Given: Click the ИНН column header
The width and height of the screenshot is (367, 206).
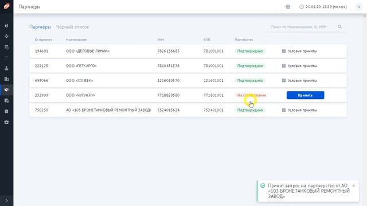Looking at the screenshot, I should coord(161,39).
